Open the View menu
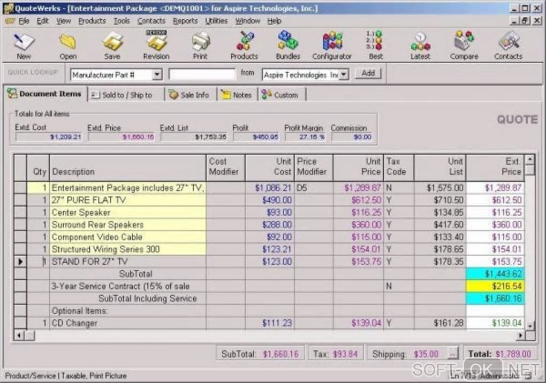 (64, 21)
